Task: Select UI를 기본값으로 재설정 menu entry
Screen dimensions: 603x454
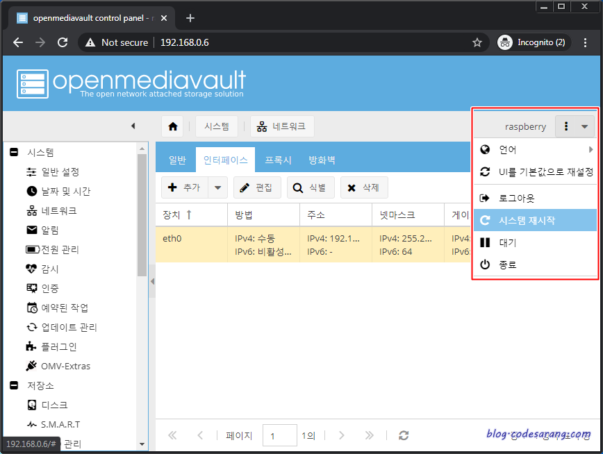Action: click(x=535, y=172)
